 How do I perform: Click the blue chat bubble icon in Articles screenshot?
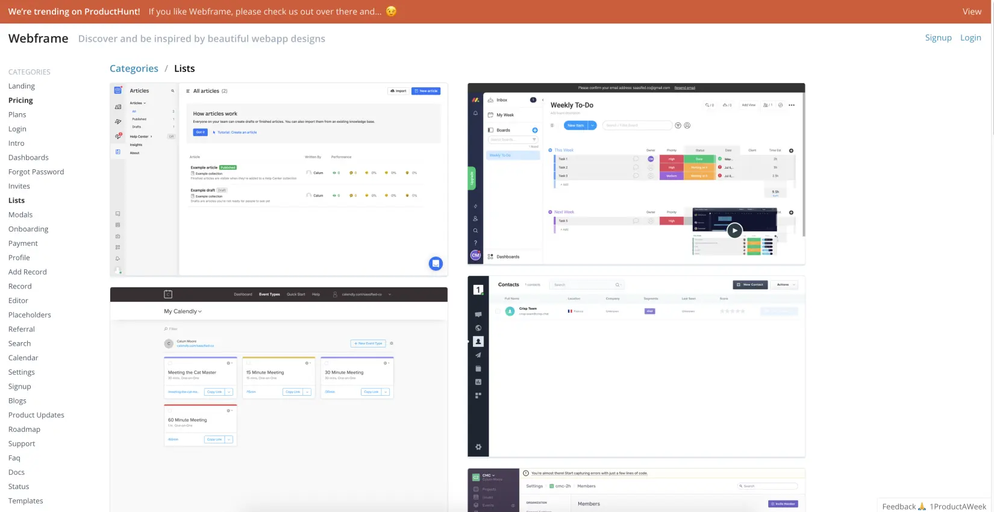click(x=436, y=263)
